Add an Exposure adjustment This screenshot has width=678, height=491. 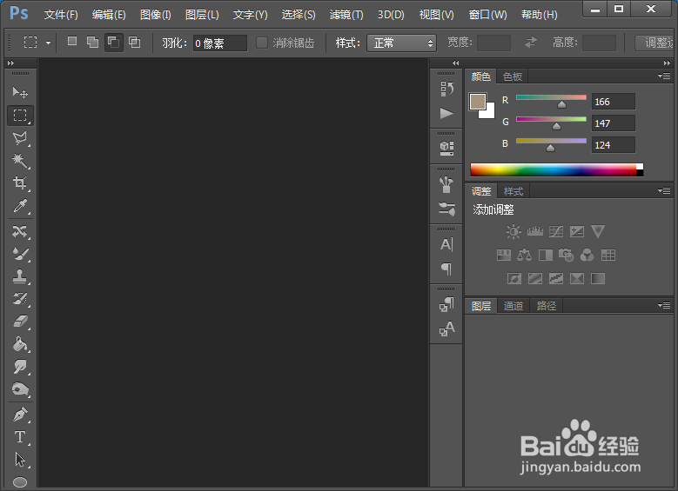[577, 231]
